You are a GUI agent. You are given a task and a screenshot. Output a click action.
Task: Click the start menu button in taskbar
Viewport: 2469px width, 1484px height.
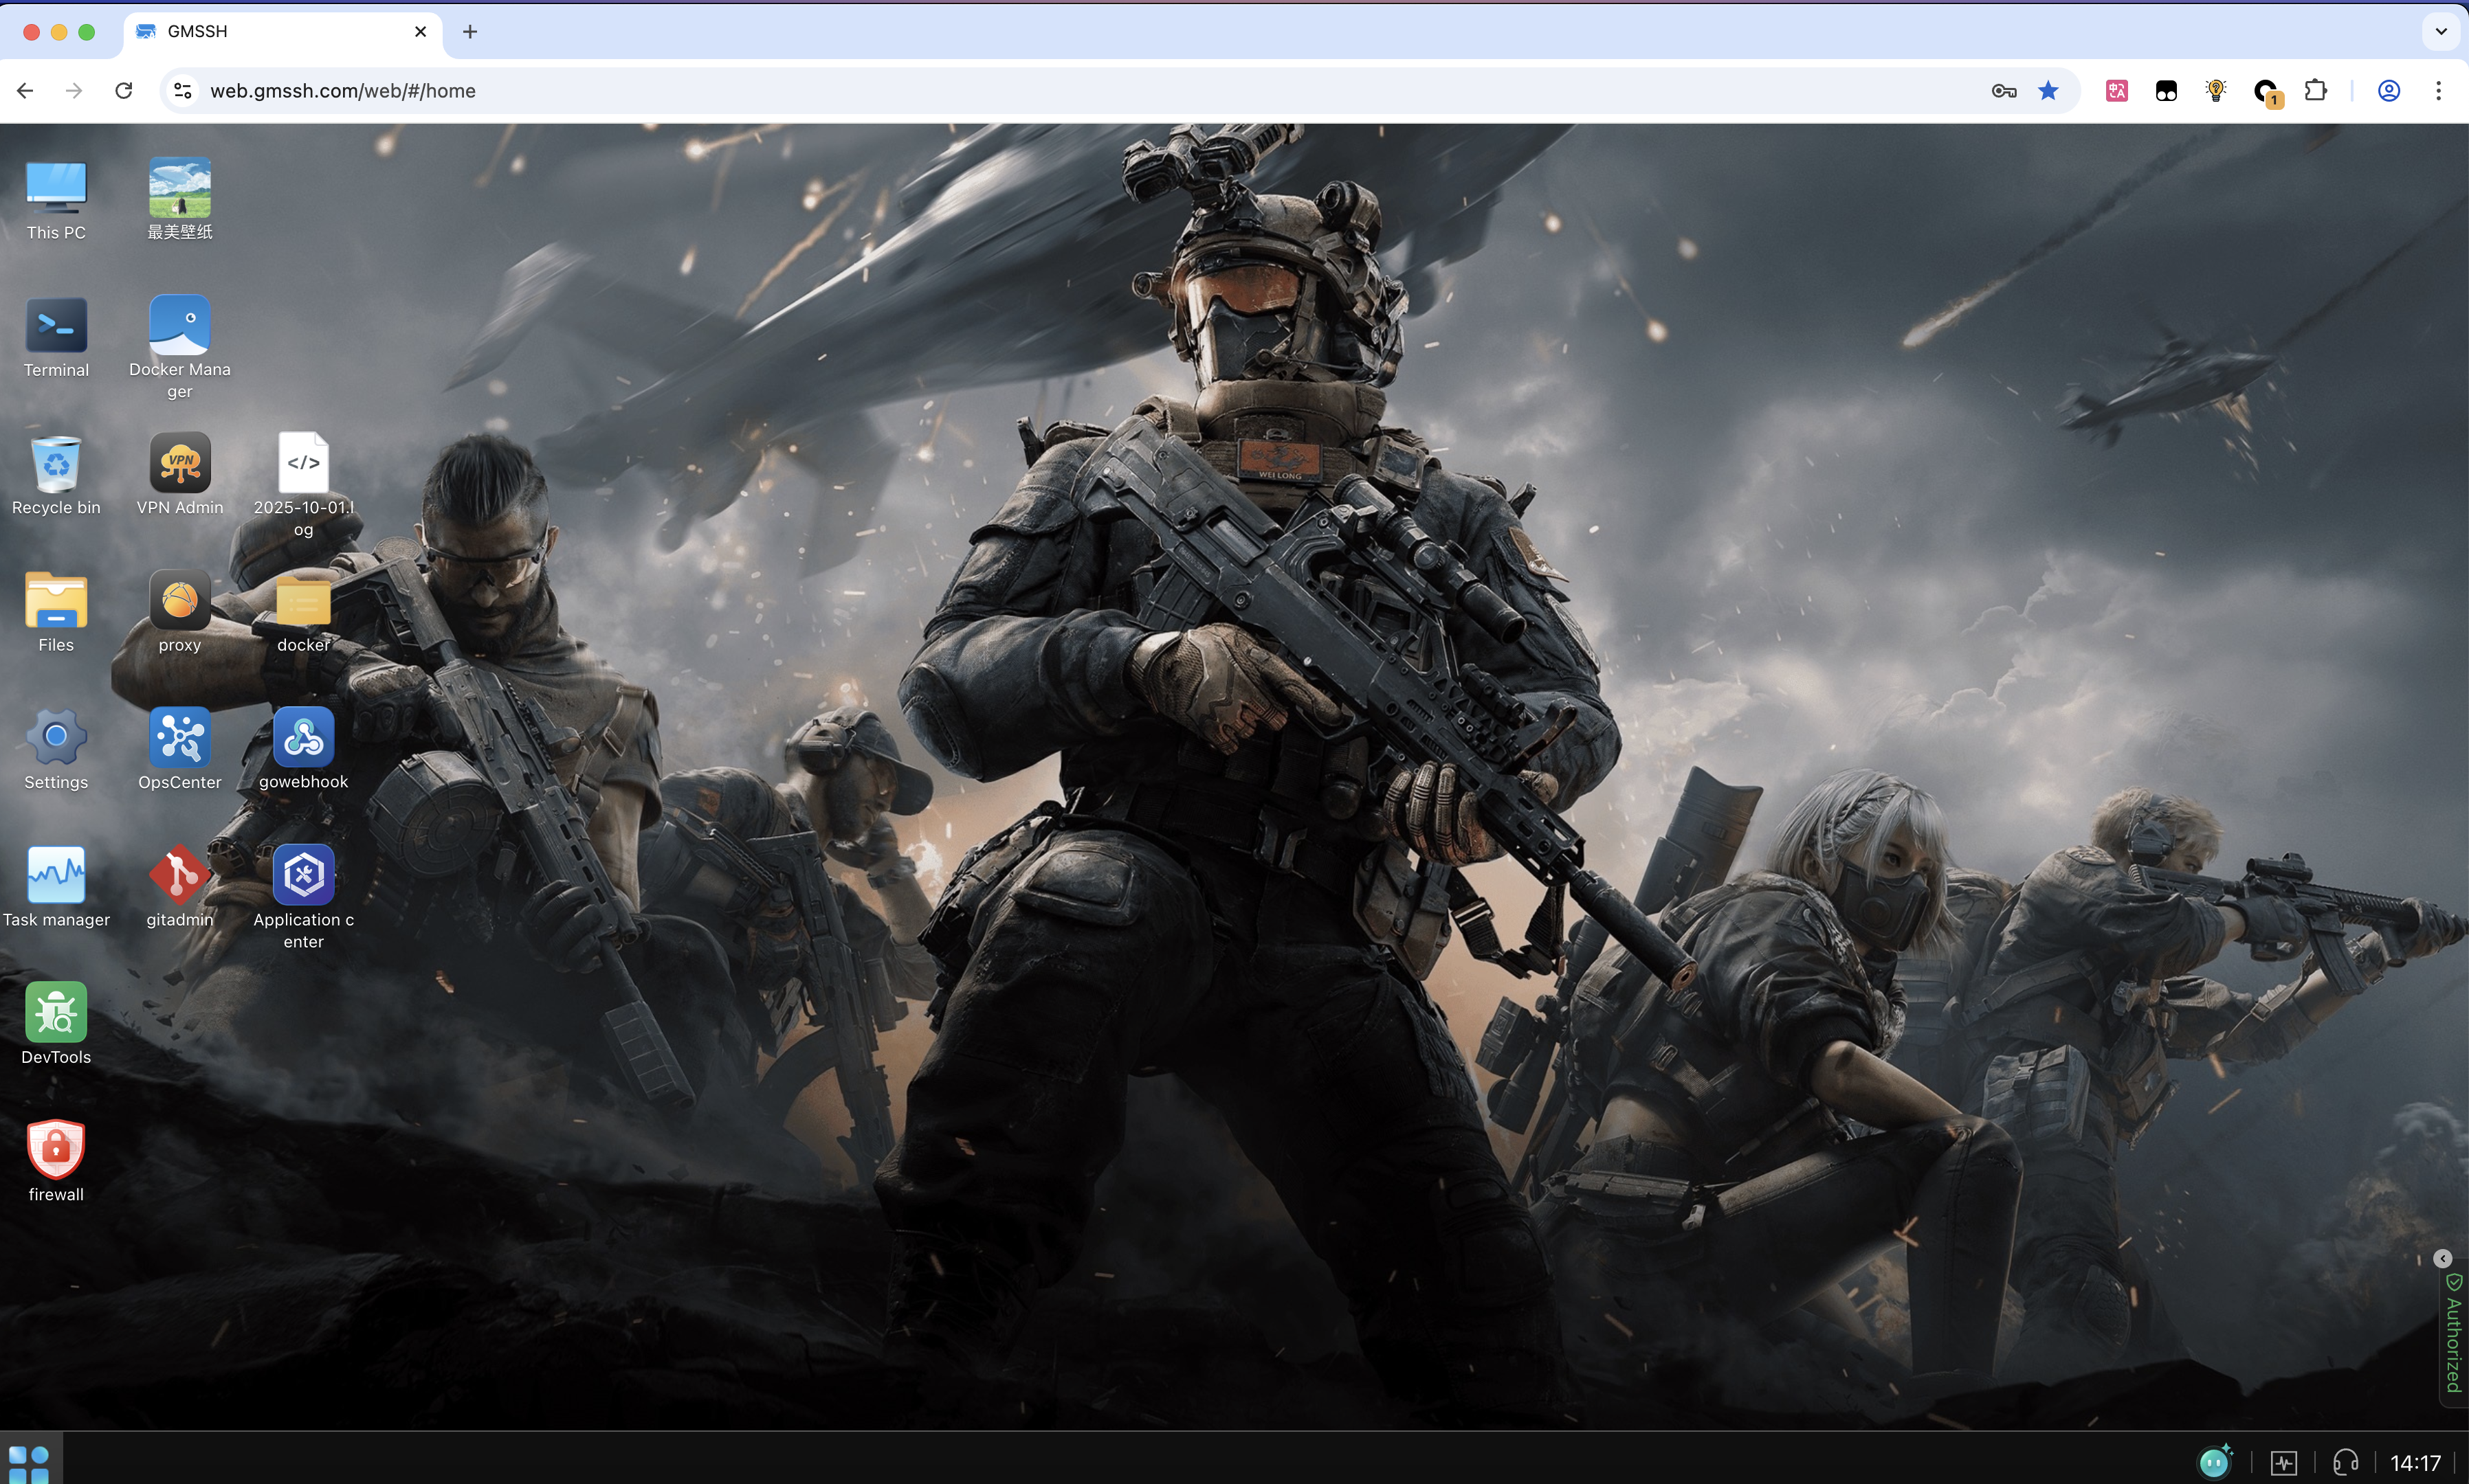tap(29, 1463)
